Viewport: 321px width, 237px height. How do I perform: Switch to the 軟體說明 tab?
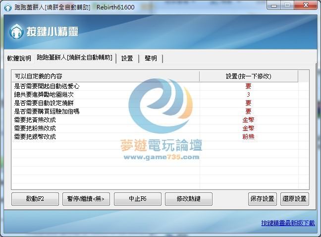(19, 59)
